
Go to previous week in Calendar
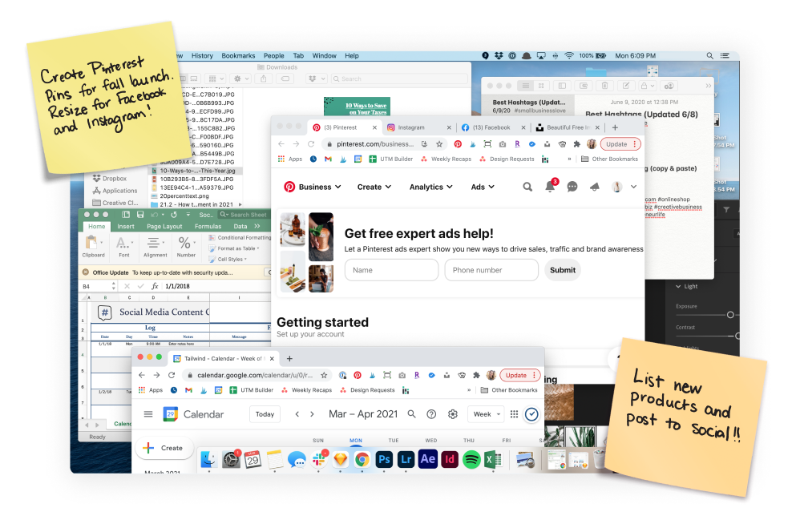point(297,414)
